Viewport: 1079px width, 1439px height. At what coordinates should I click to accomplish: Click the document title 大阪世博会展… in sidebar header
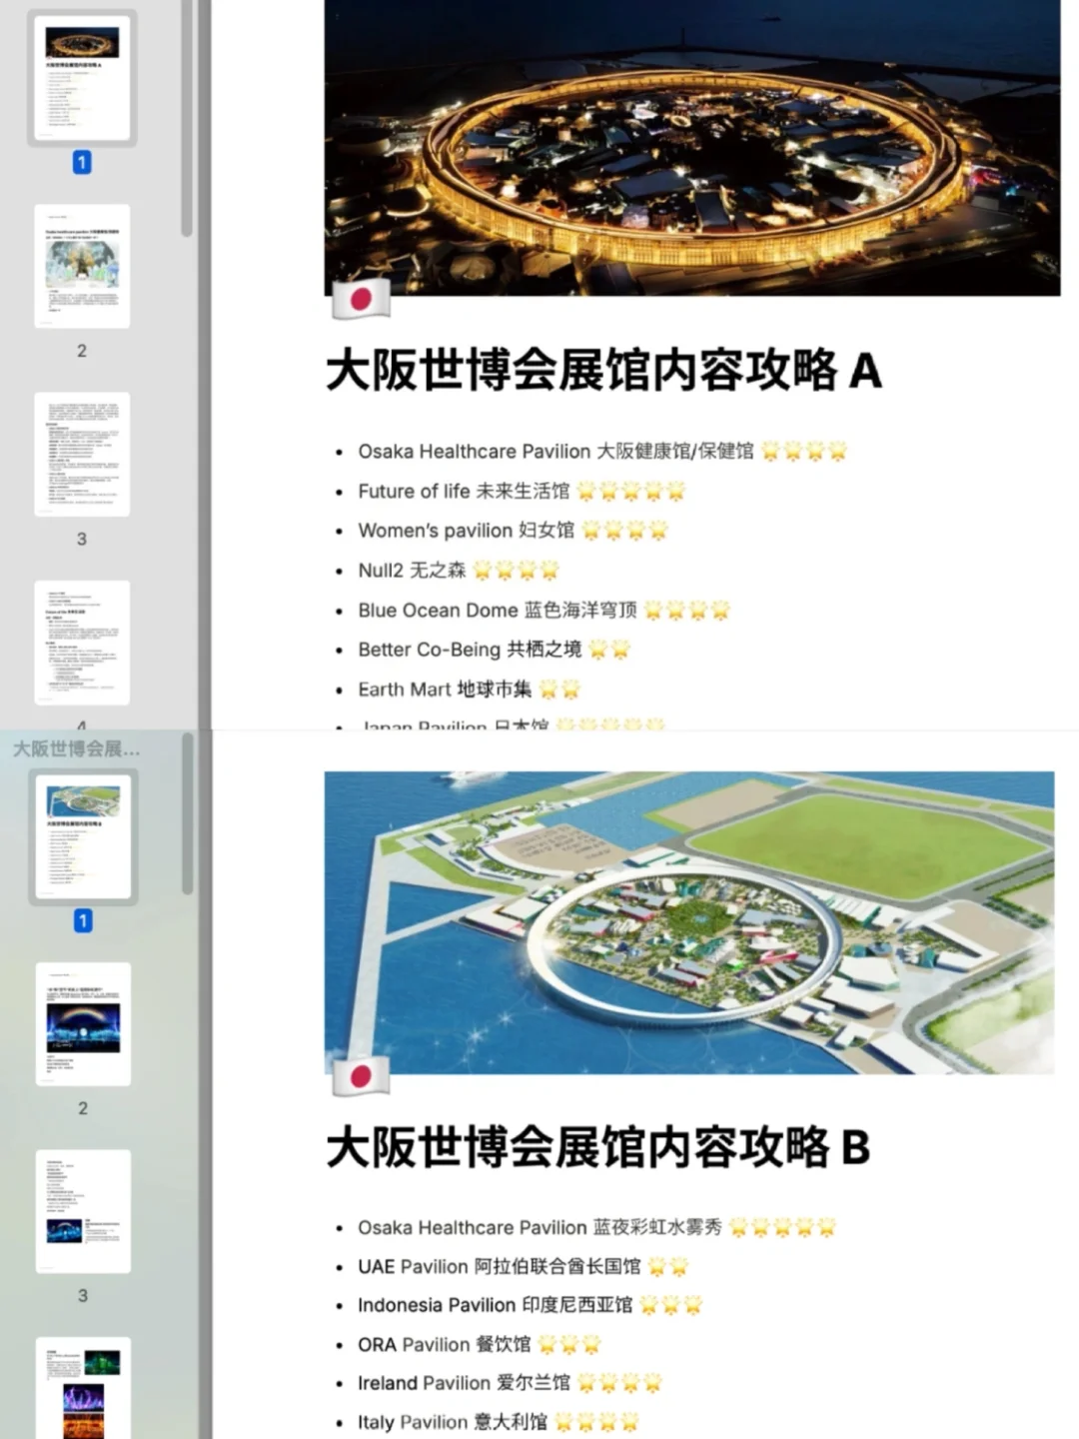tap(77, 748)
